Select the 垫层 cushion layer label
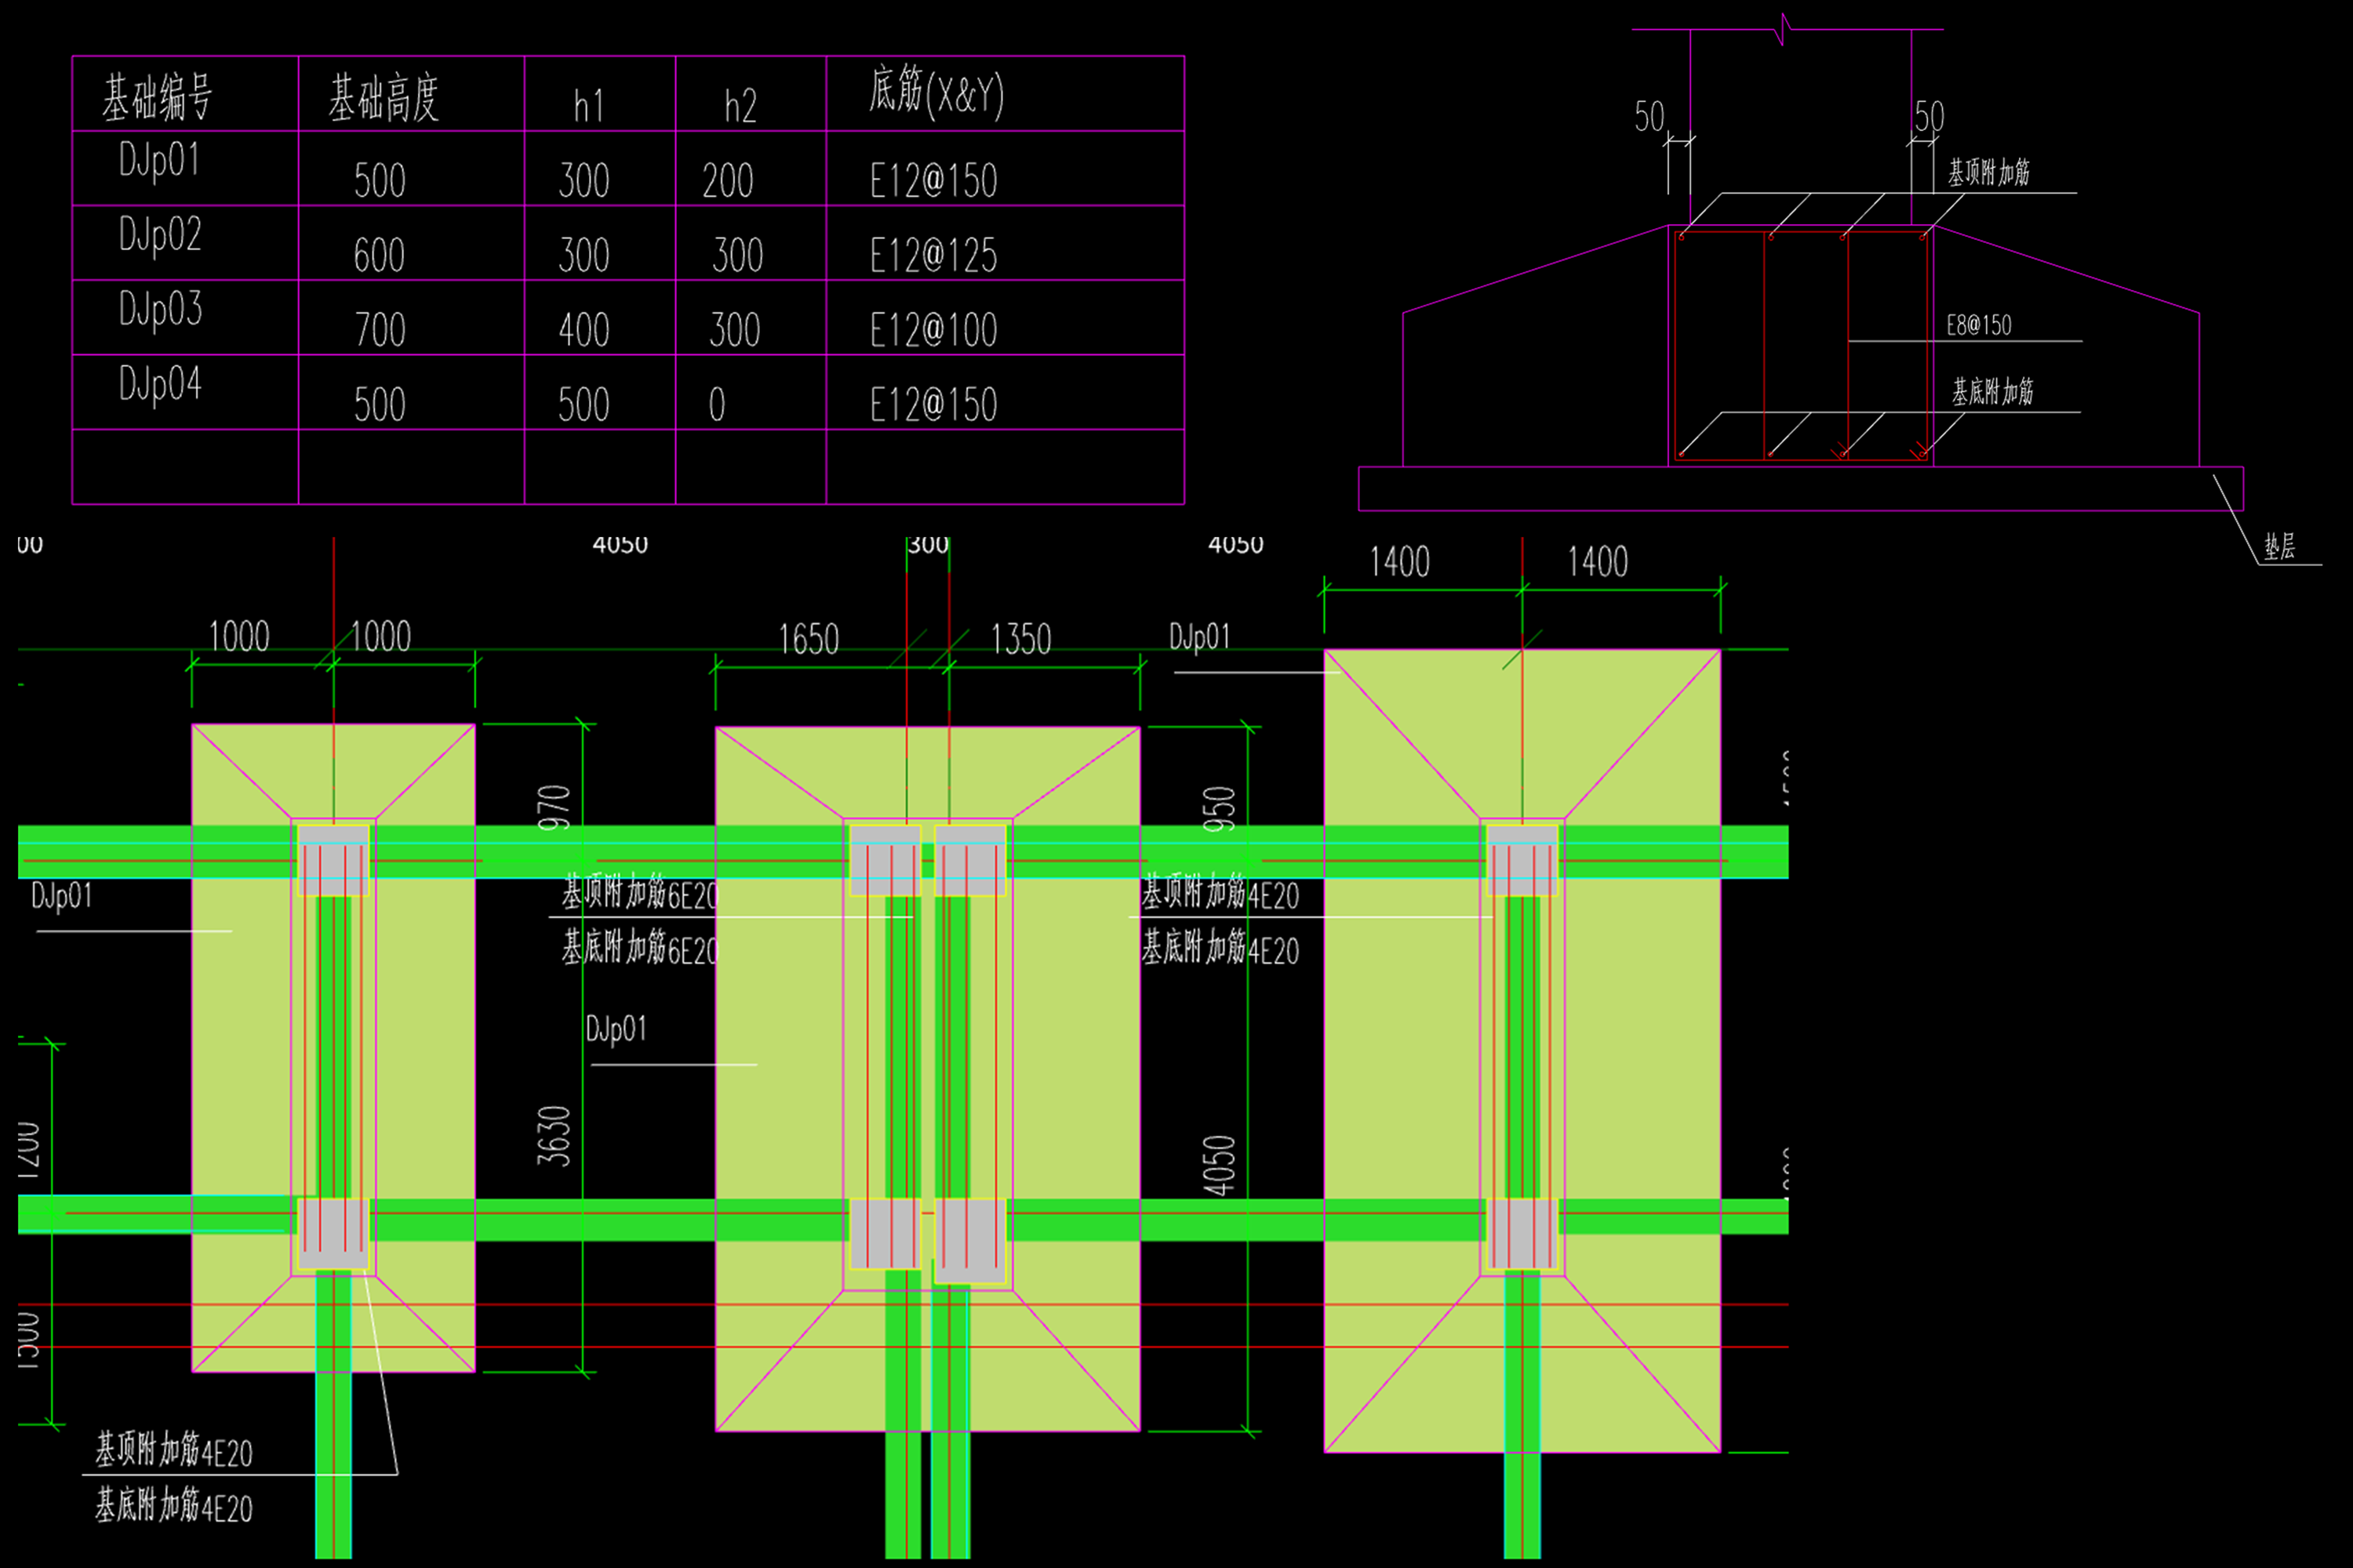 pyautogui.click(x=2280, y=546)
